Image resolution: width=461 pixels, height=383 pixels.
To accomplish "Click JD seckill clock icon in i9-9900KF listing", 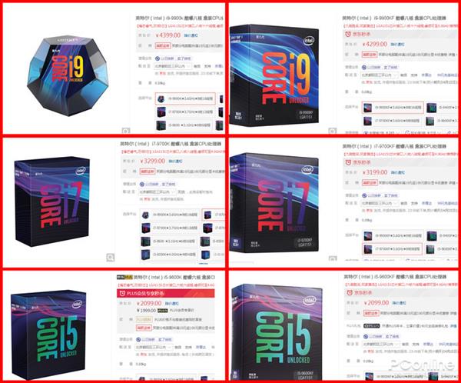I will tap(348, 34).
